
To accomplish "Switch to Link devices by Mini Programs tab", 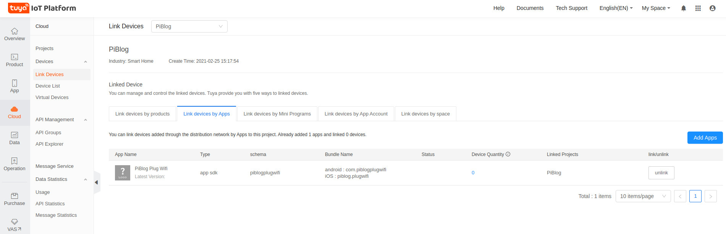I will click(x=277, y=114).
